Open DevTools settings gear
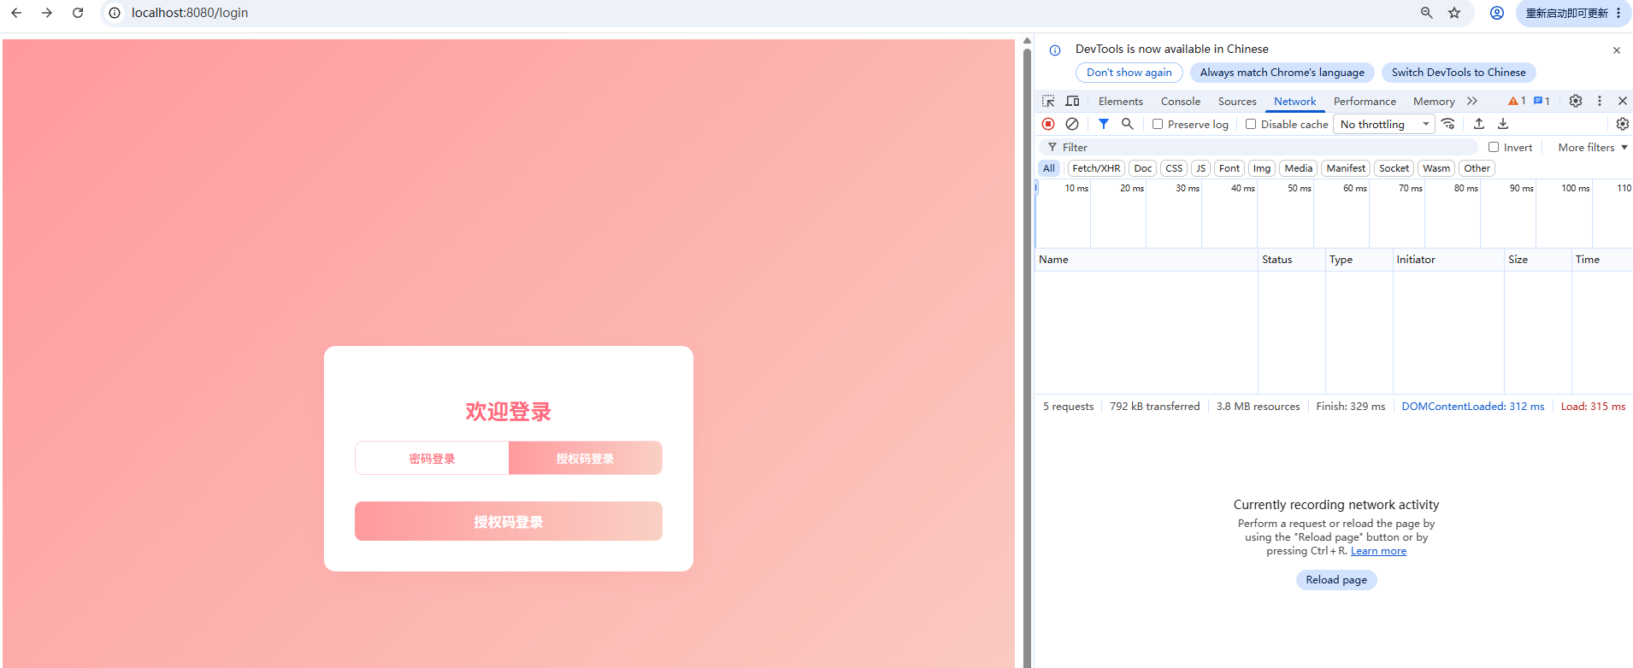This screenshot has height=668, width=1633. [x=1576, y=101]
